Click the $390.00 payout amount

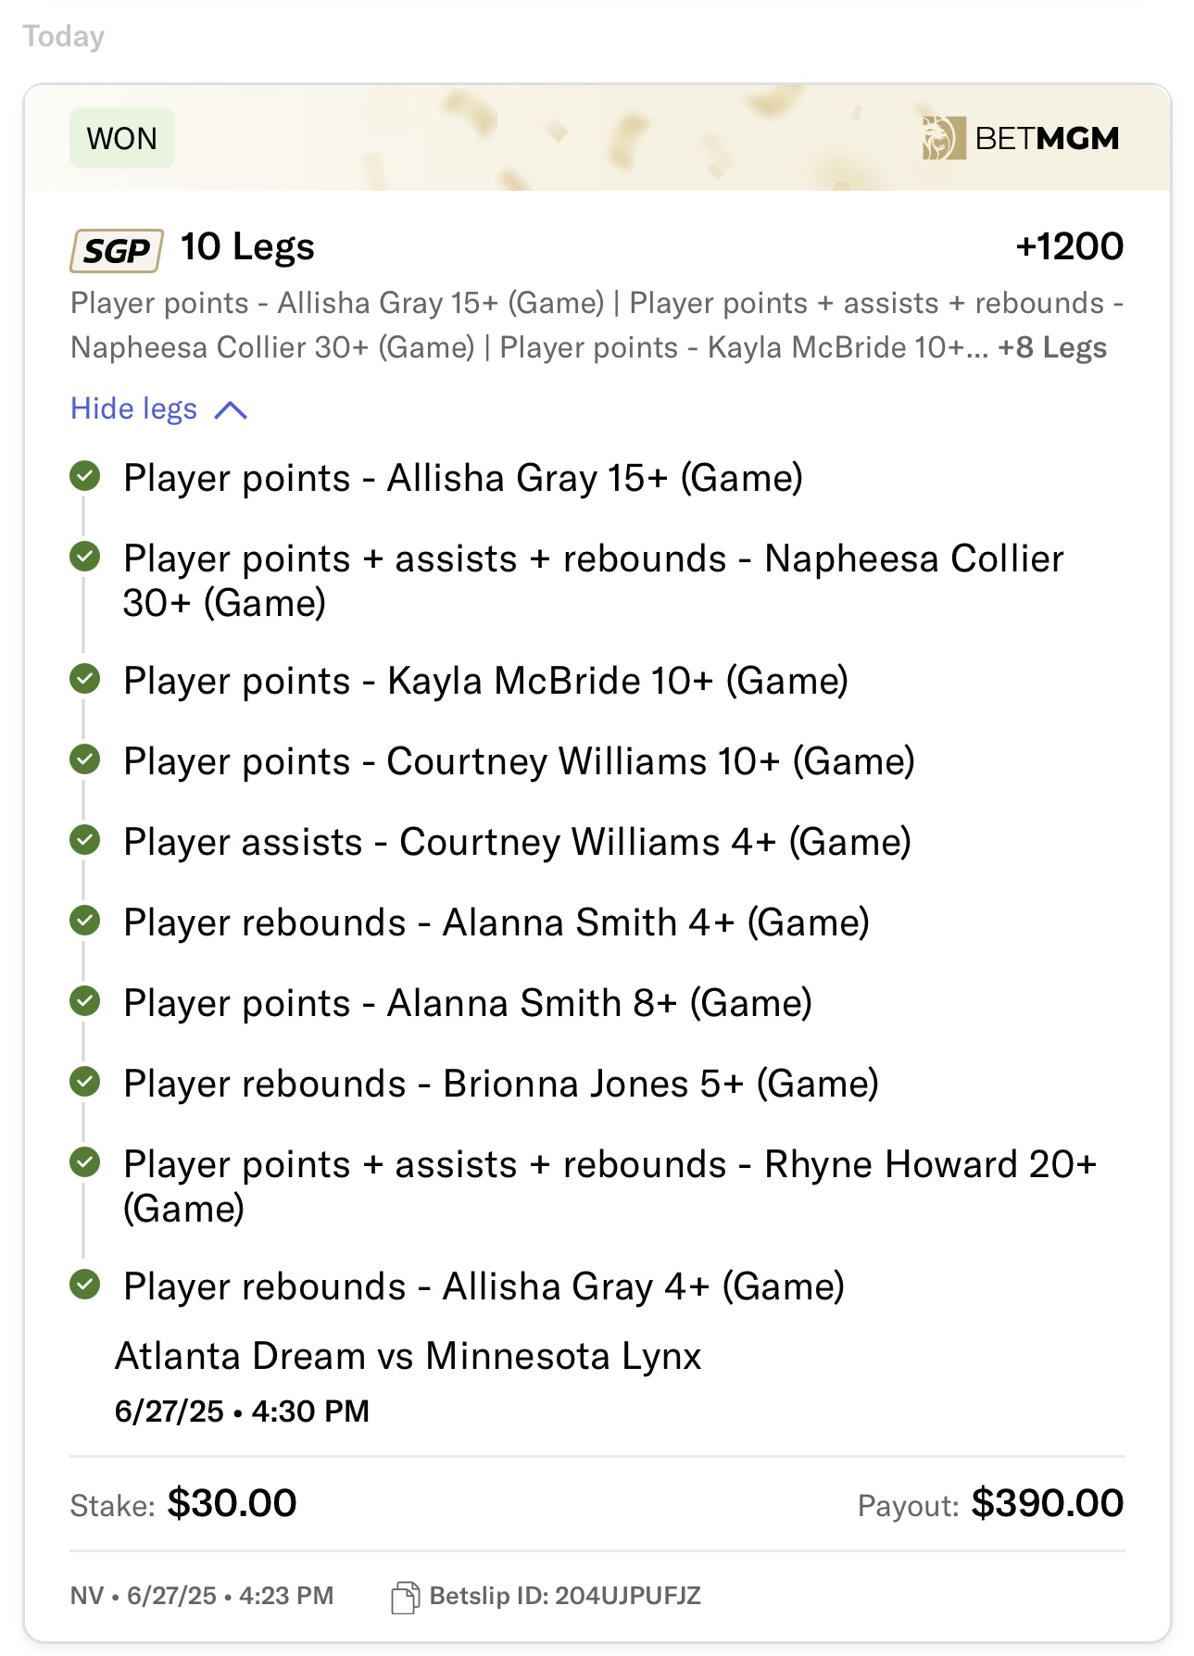point(1048,1503)
